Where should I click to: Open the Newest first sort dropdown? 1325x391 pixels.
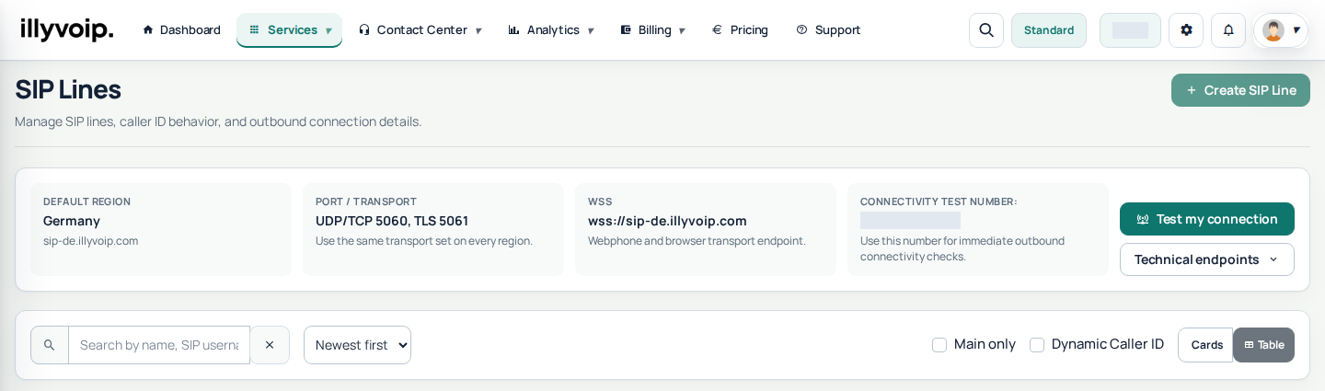[357, 345]
